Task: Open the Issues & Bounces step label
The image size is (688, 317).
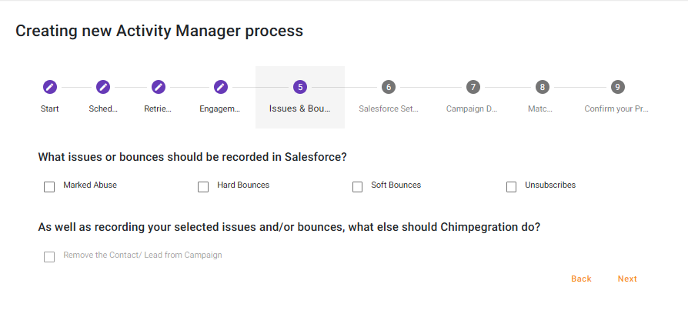Action: coord(300,108)
